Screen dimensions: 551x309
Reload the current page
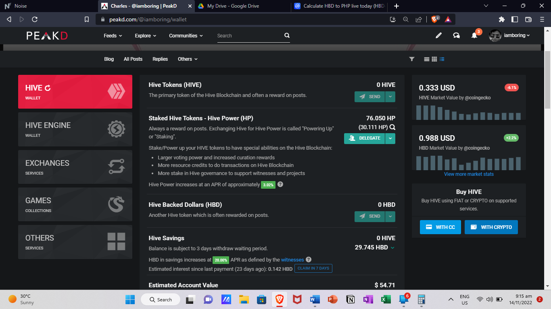tap(35, 19)
